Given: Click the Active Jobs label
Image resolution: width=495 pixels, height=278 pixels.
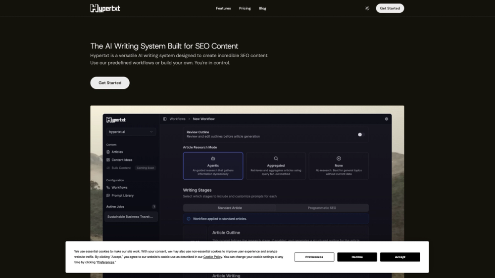Looking at the screenshot, I should click(115, 207).
